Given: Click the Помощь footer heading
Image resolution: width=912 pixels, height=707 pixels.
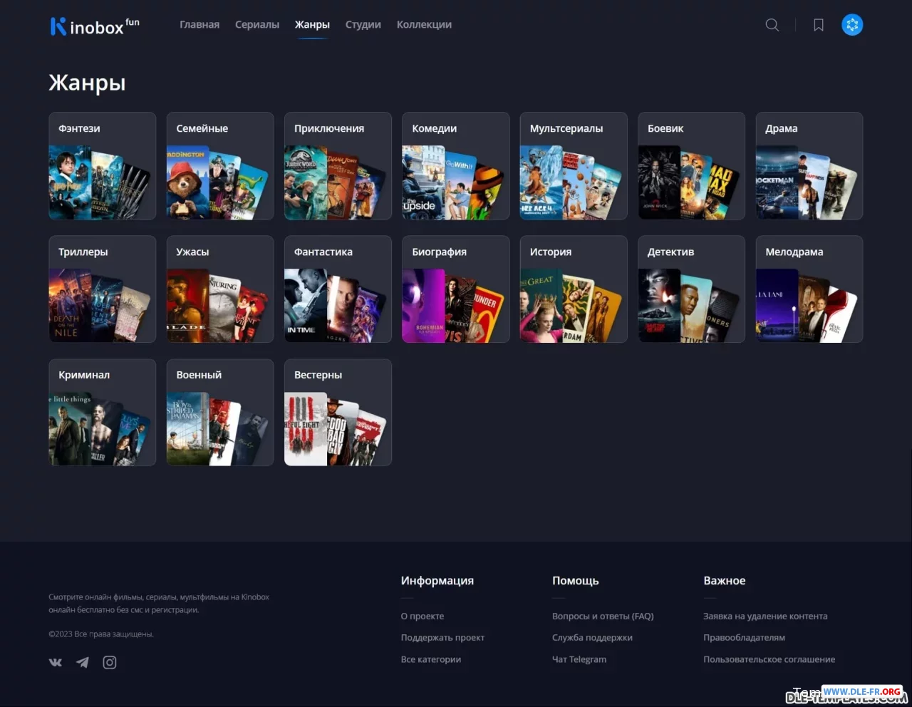Looking at the screenshot, I should 576,581.
